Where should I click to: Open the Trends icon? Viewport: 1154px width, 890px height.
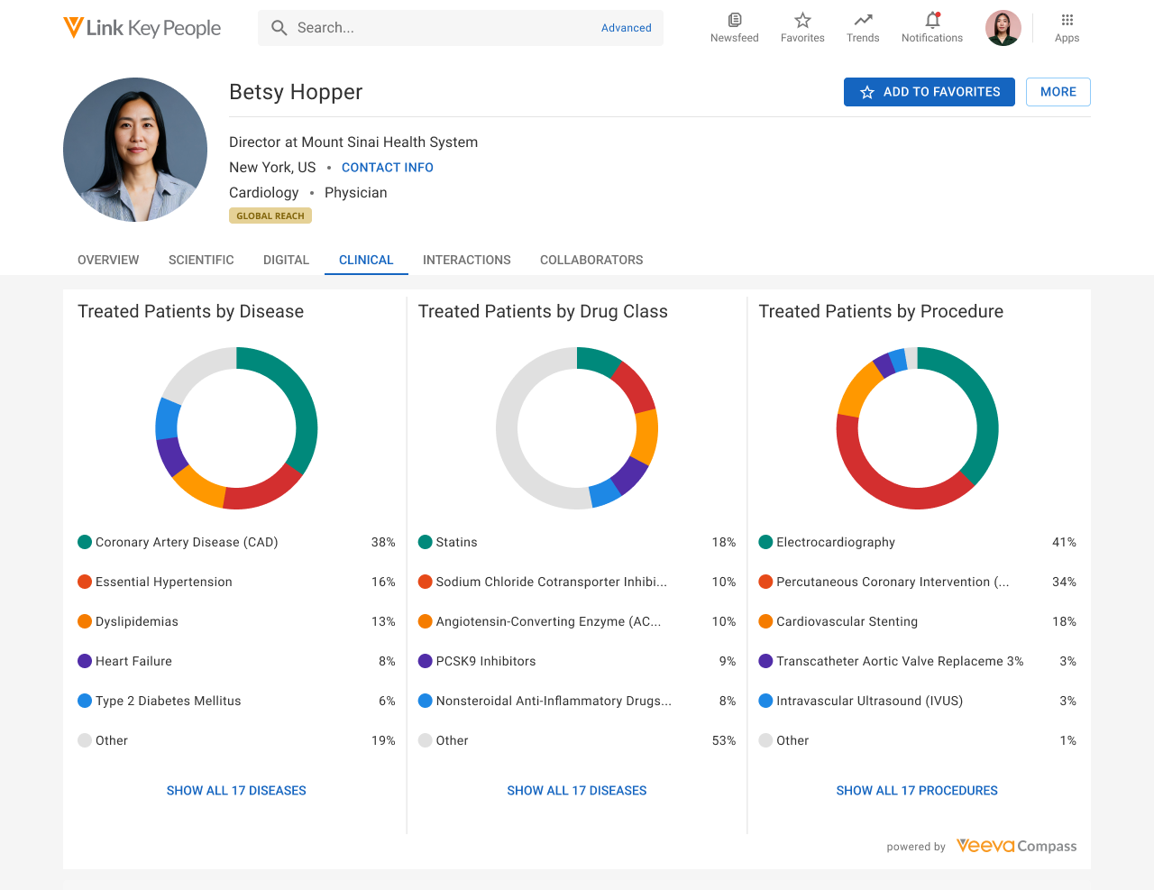863,21
